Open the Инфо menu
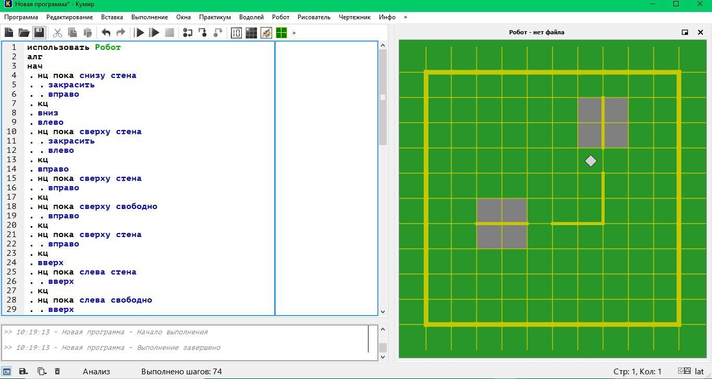This screenshot has width=712, height=379. pyautogui.click(x=387, y=17)
